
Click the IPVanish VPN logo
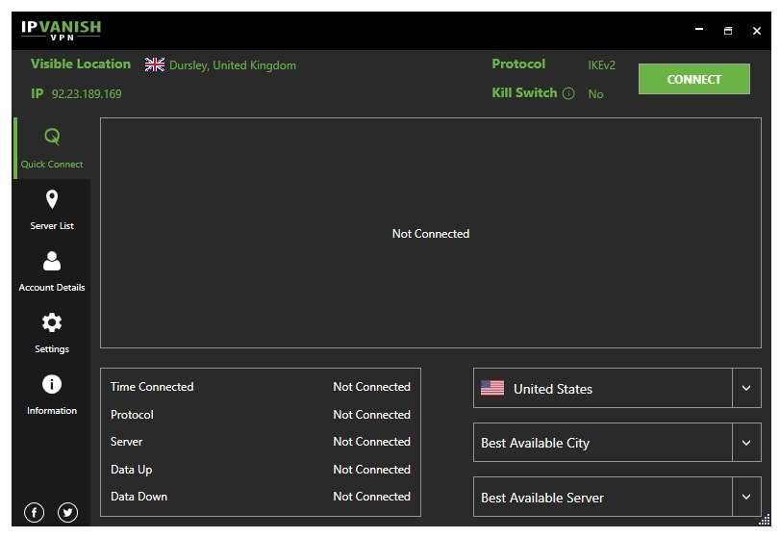pos(61,30)
